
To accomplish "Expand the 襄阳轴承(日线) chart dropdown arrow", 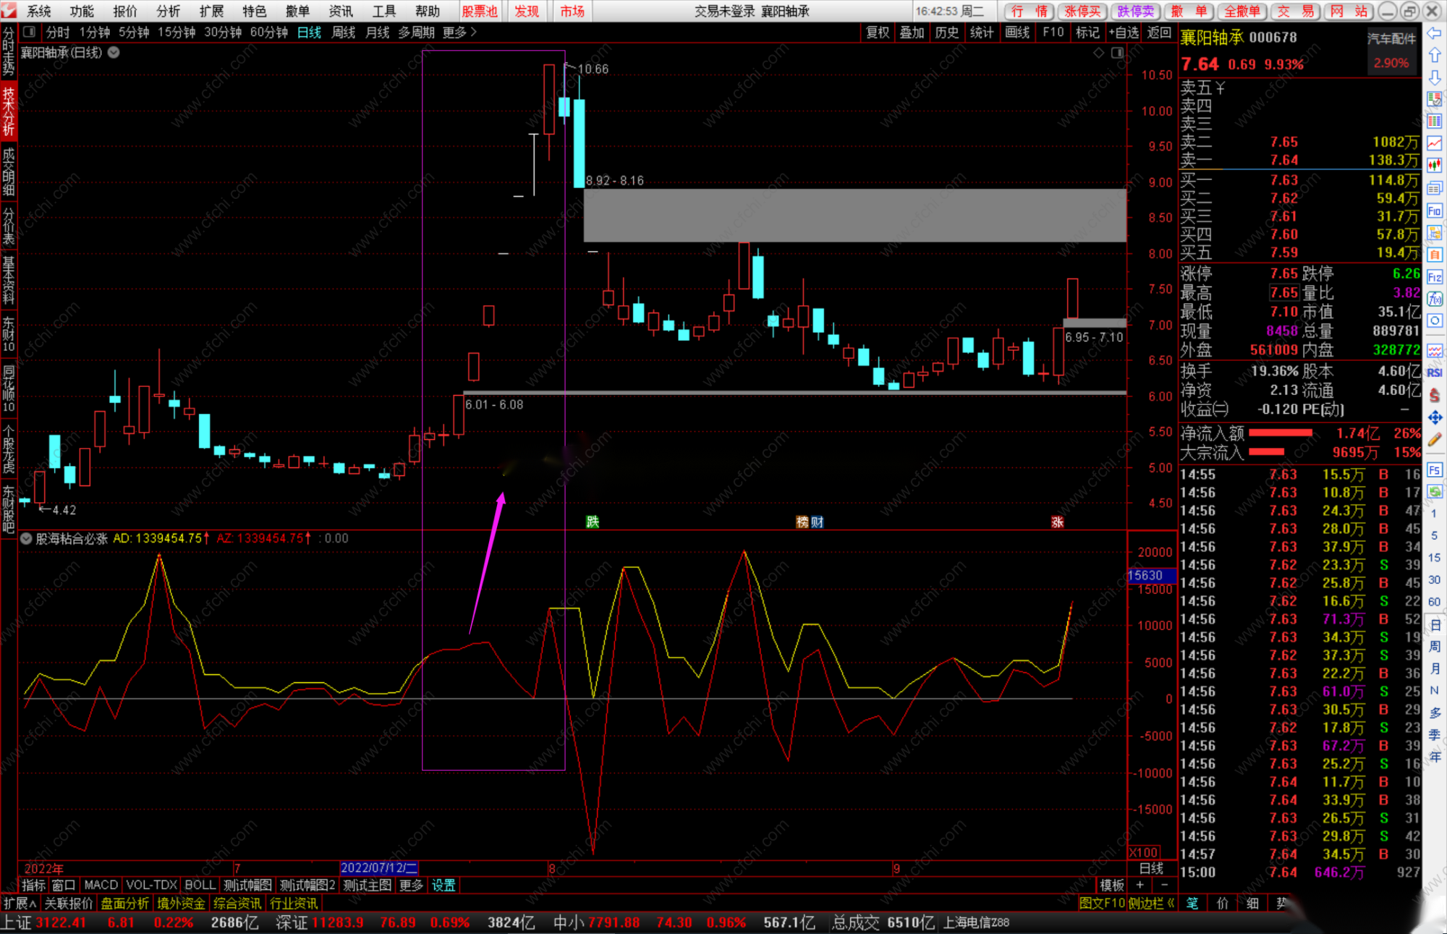I will pyautogui.click(x=114, y=52).
